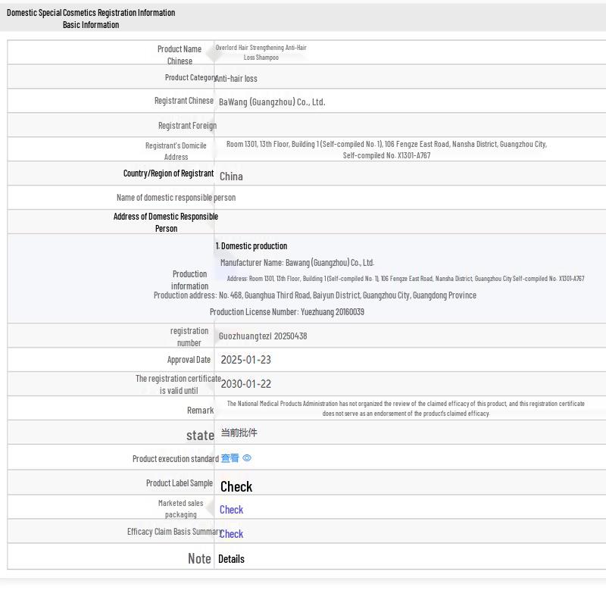Click the China country/region value
Screen dimensions: 606x606
point(231,176)
